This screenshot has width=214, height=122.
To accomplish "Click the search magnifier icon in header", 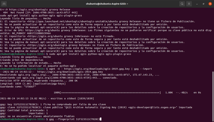I will pos(182,4).
